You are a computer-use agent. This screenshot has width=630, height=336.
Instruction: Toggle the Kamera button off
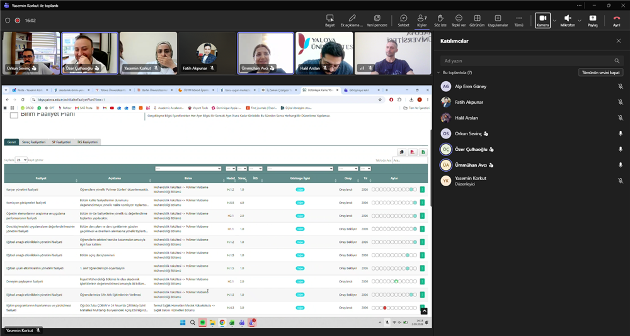coord(543,20)
